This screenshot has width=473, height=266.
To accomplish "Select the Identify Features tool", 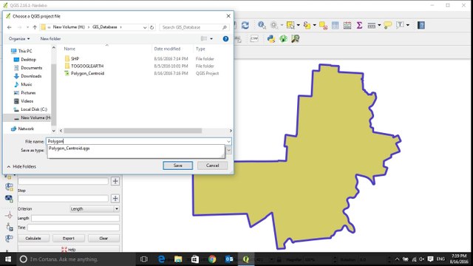I will (x=262, y=25).
